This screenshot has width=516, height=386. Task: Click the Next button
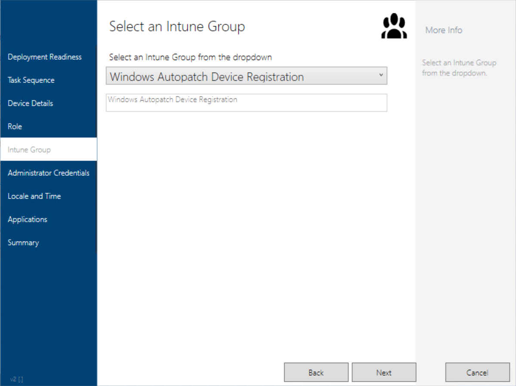click(x=384, y=372)
